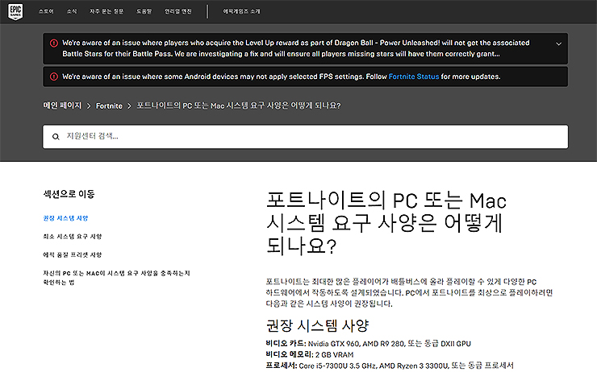Click the Epic Games logo

click(15, 11)
